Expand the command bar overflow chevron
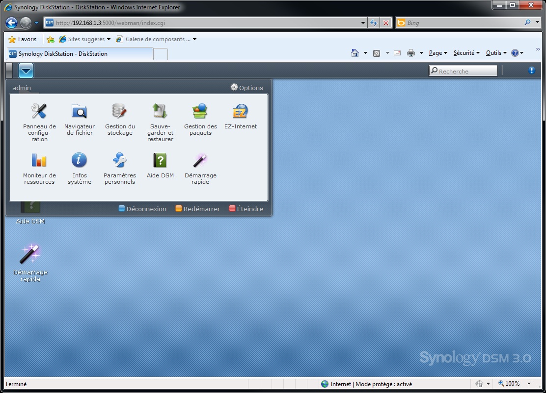The height and width of the screenshot is (393, 546). point(538,49)
